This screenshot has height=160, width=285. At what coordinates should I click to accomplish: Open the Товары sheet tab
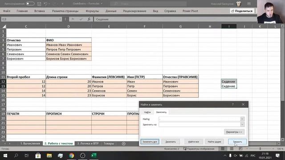pos(109,144)
